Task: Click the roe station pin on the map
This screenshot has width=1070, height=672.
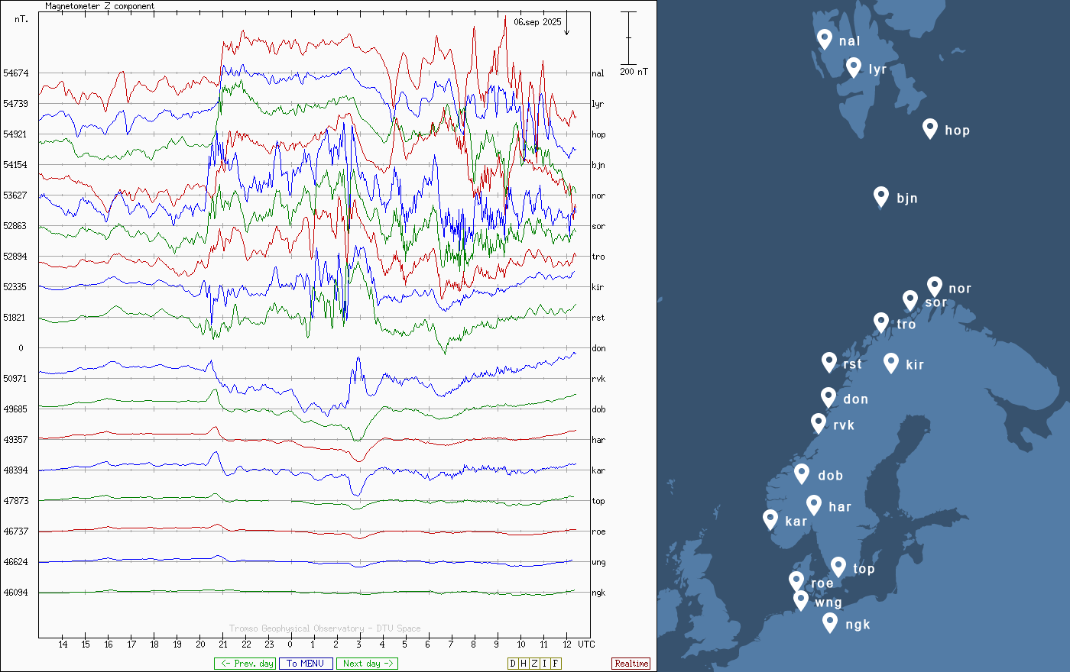Action: [796, 581]
